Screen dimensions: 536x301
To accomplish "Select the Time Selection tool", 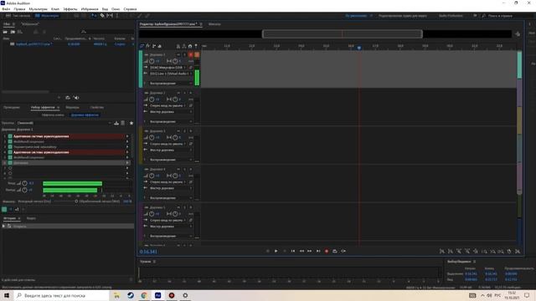I will click(117, 16).
